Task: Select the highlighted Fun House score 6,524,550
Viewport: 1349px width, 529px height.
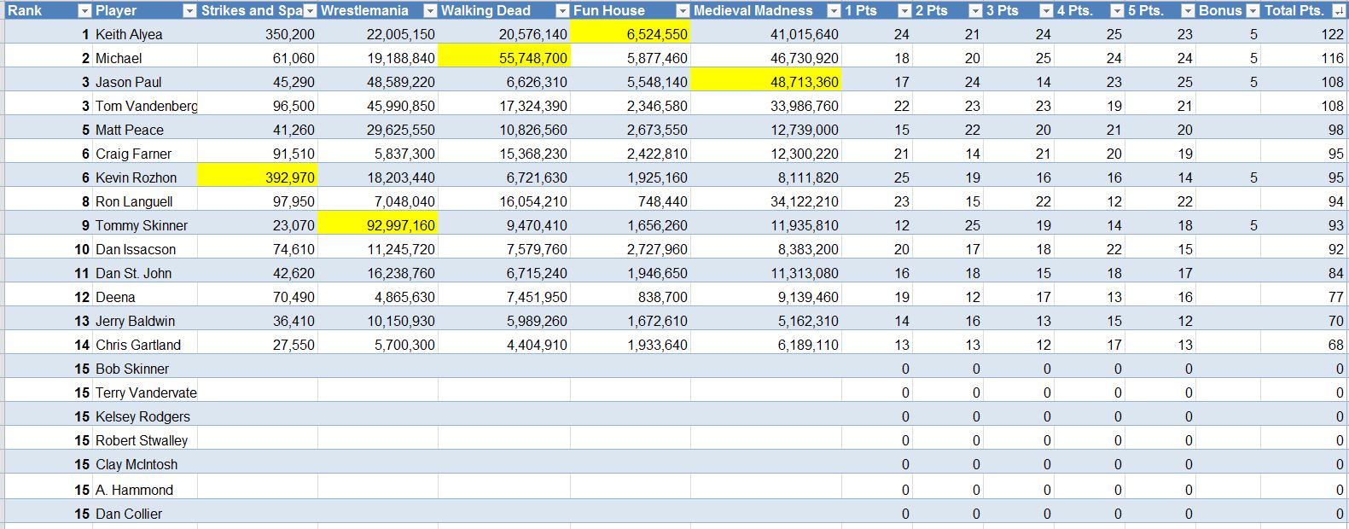Action: 630,34
